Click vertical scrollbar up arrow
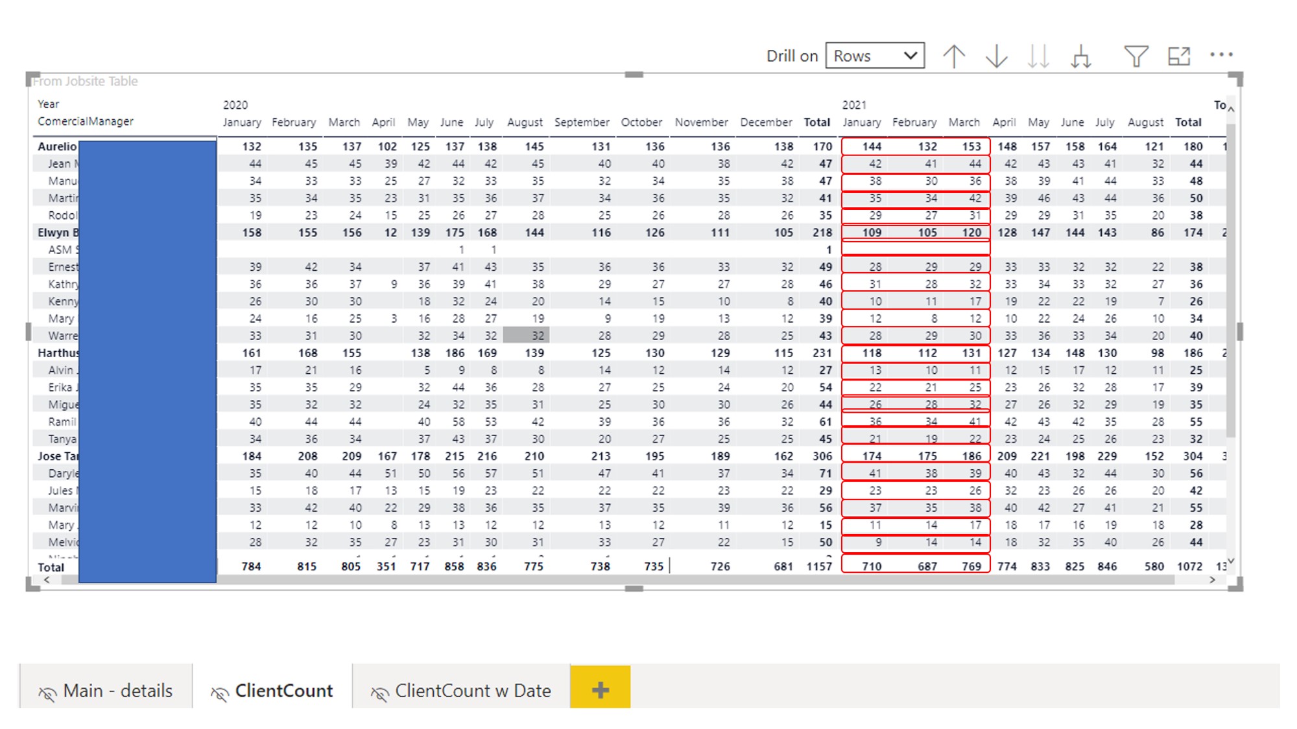 click(1231, 109)
